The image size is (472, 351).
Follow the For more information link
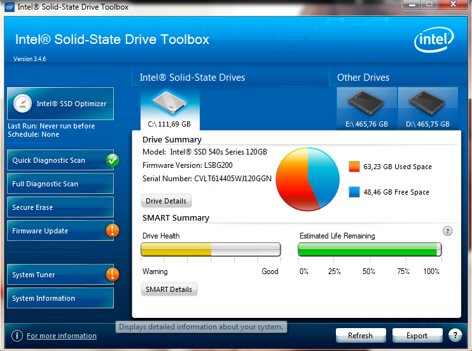[62, 336]
